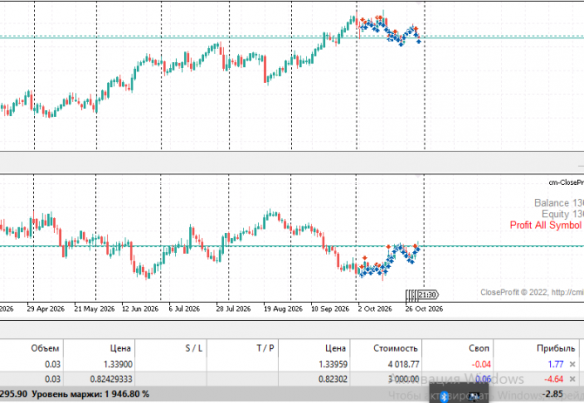Screen dimensions: 584x403
Task: Click the 28 Jul 2026 date on the time axis
Action: 234,309
